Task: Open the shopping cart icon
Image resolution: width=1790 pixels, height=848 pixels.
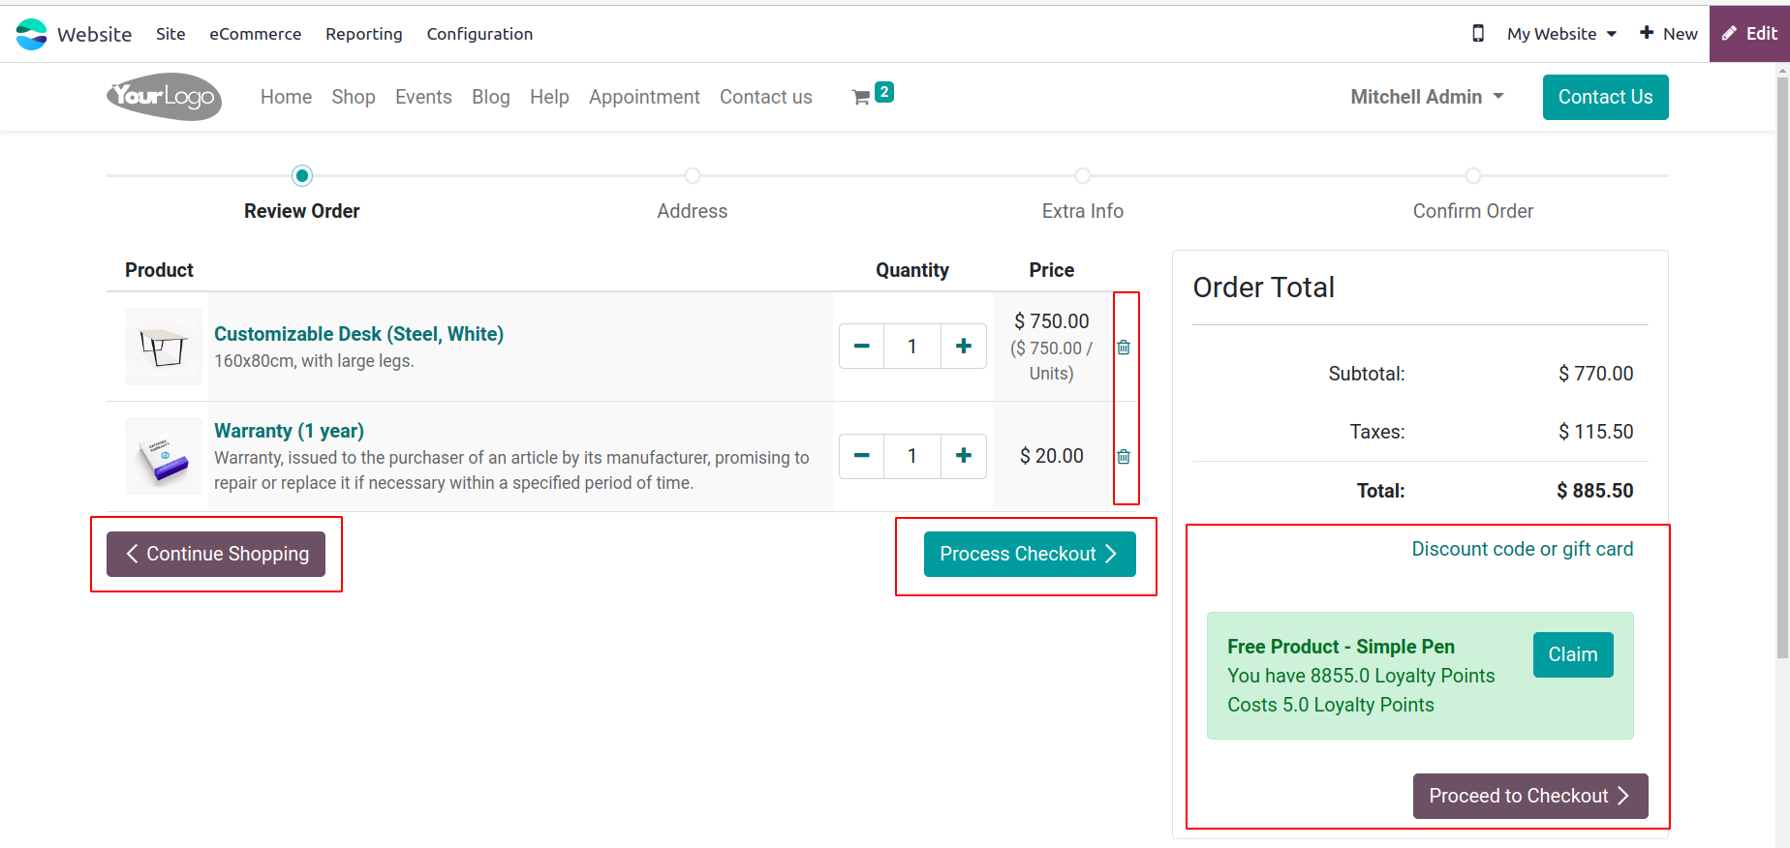Action: (860, 97)
